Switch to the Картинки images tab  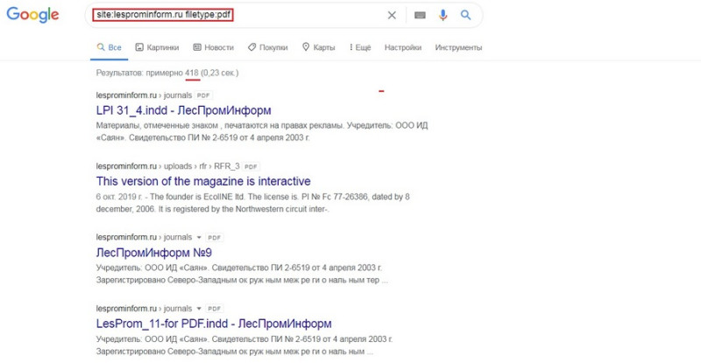tap(157, 47)
